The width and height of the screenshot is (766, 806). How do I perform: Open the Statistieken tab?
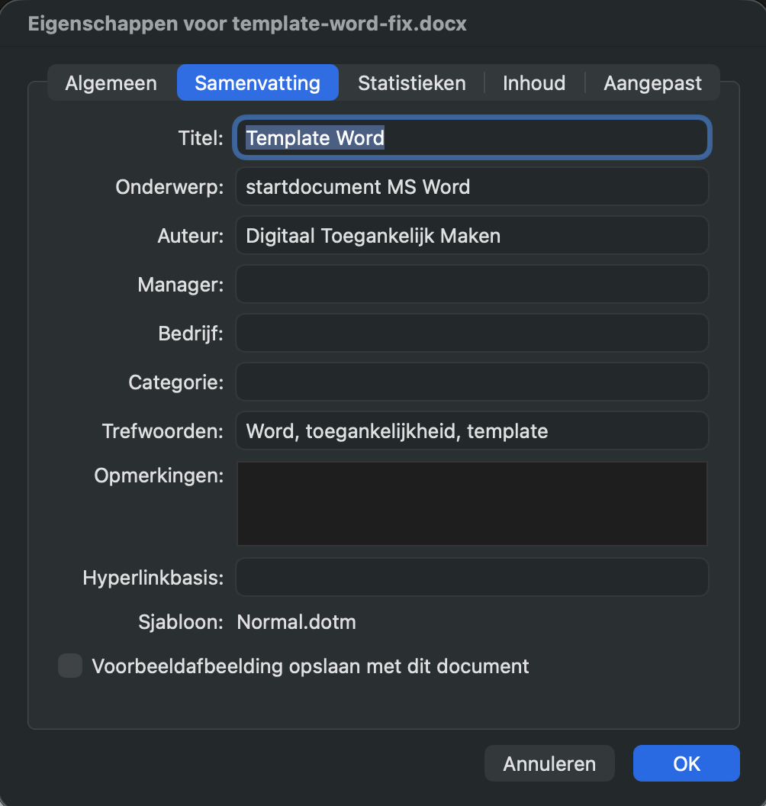pos(411,83)
